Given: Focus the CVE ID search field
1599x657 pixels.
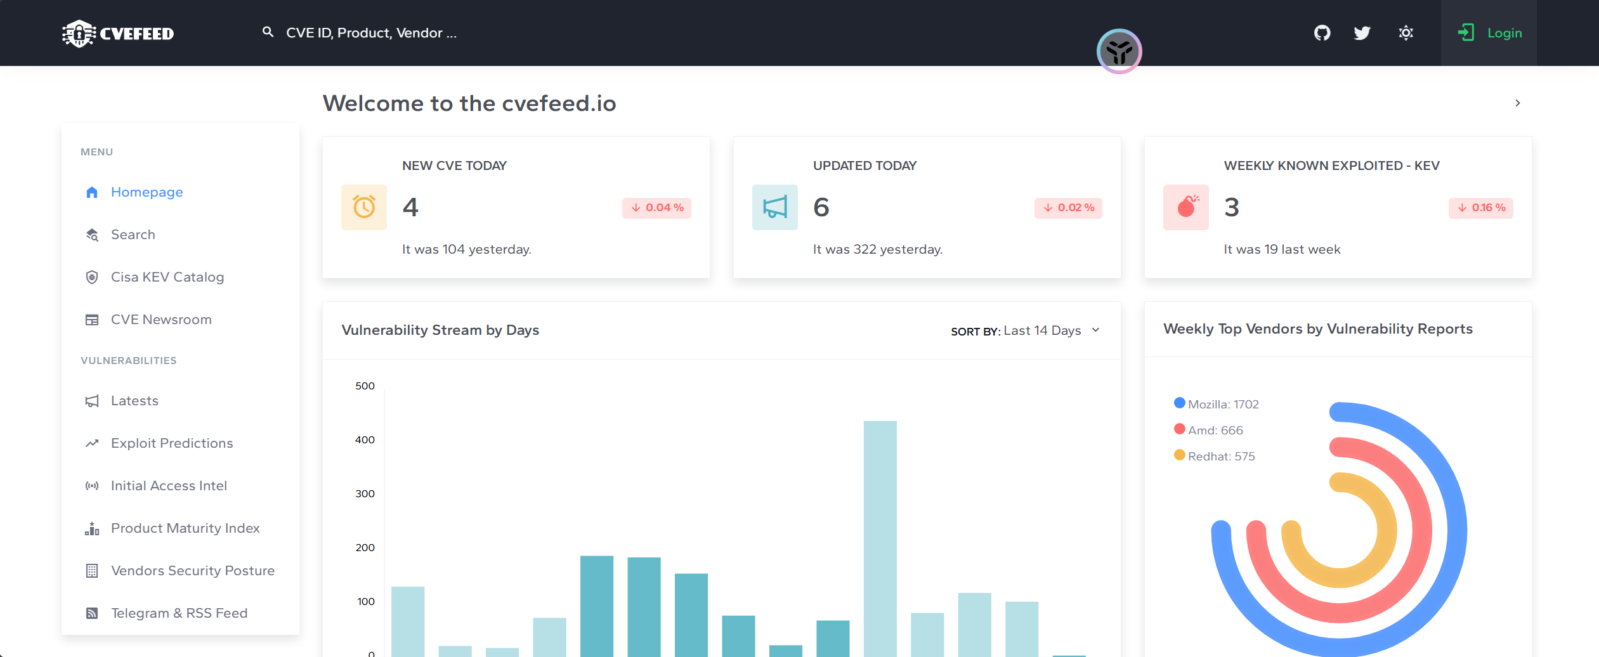Looking at the screenshot, I should click(371, 33).
